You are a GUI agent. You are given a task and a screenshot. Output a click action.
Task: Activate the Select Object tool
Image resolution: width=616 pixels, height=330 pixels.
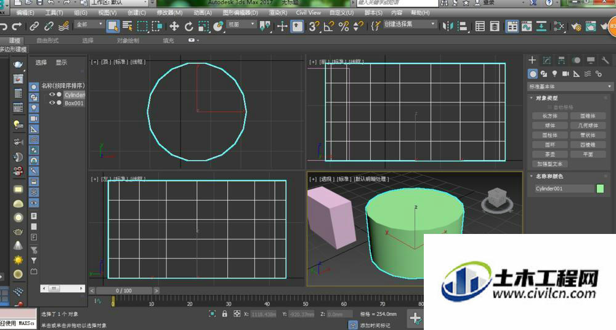point(113,26)
